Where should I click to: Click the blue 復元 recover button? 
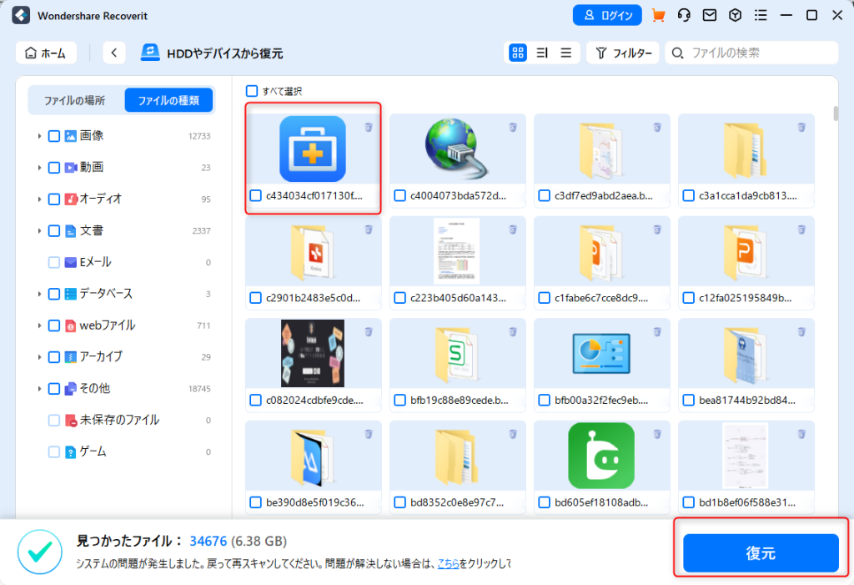point(760,552)
